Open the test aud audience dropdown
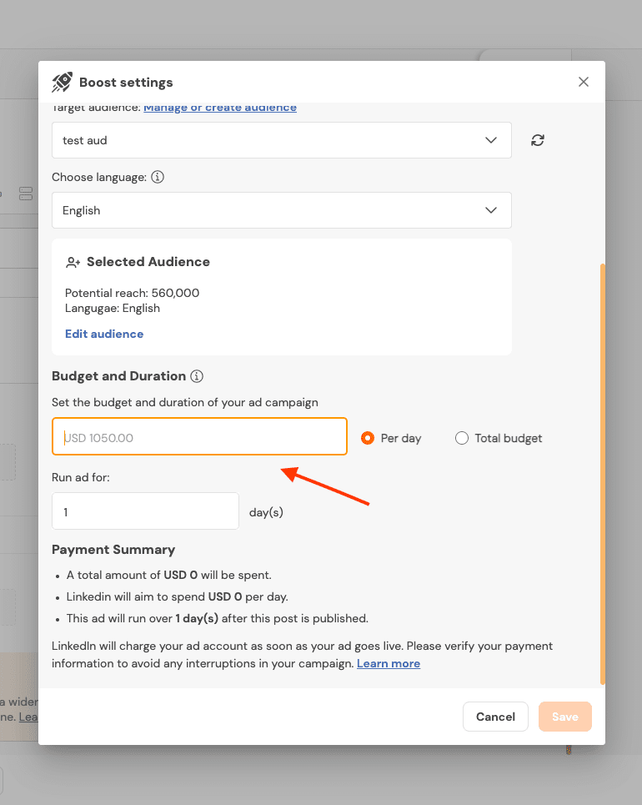 [x=282, y=140]
